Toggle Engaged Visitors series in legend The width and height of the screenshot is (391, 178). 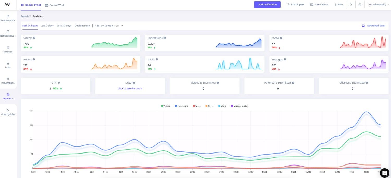coord(240,106)
